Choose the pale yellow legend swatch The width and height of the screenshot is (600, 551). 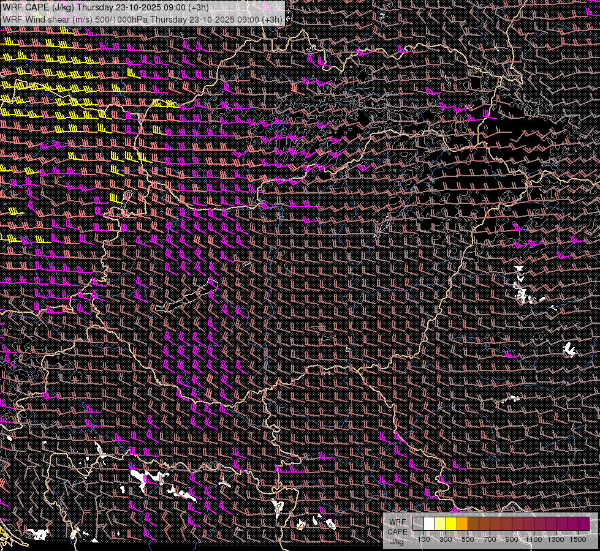pyautogui.click(x=440, y=523)
